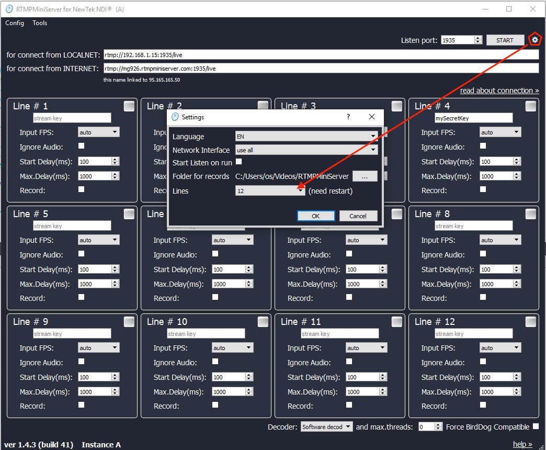Click Line # 11 stream key field
Viewport: 546px width, 450px height.
point(340,334)
